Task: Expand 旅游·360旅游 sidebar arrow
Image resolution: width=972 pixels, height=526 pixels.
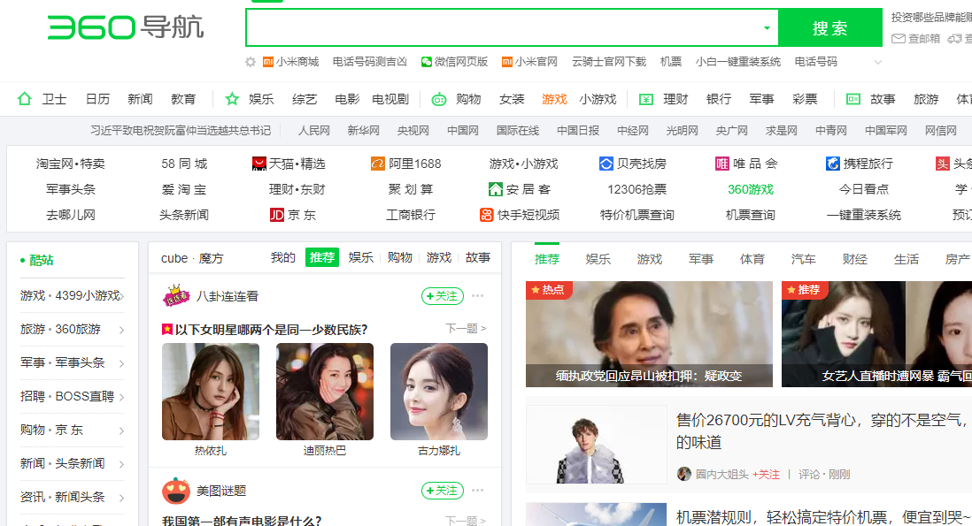Action: pyautogui.click(x=121, y=330)
